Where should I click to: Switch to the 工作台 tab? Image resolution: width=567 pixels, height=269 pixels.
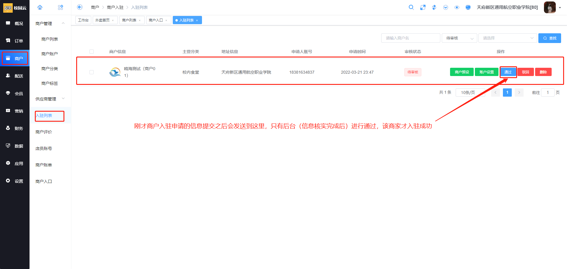(x=83, y=20)
